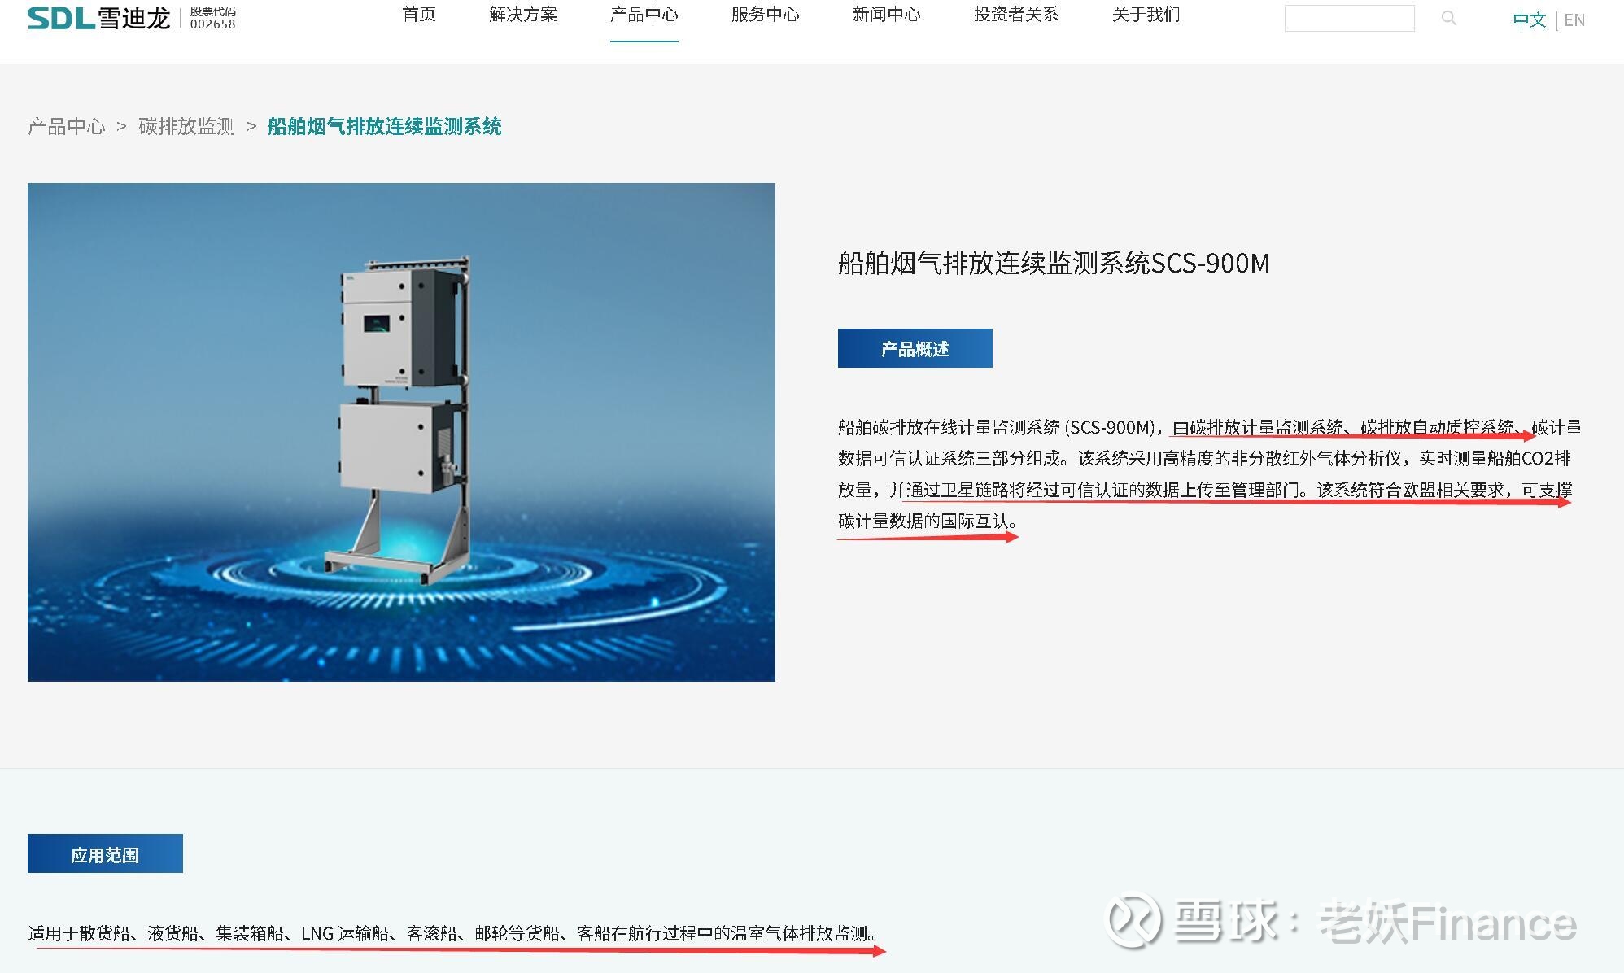Go to 服务中心 in the navigation

(765, 15)
